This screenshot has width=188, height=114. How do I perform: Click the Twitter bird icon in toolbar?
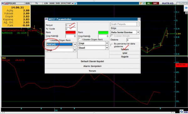(76, 3)
